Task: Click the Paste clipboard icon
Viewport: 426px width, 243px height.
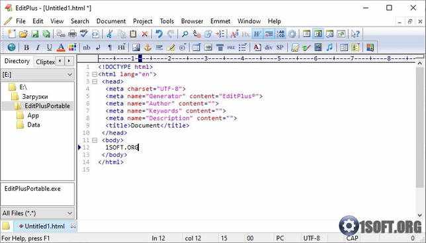Action: 133,34
